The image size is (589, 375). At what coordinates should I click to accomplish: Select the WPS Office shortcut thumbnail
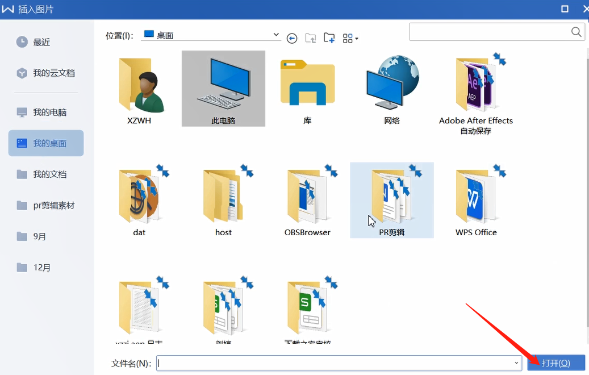(476, 195)
